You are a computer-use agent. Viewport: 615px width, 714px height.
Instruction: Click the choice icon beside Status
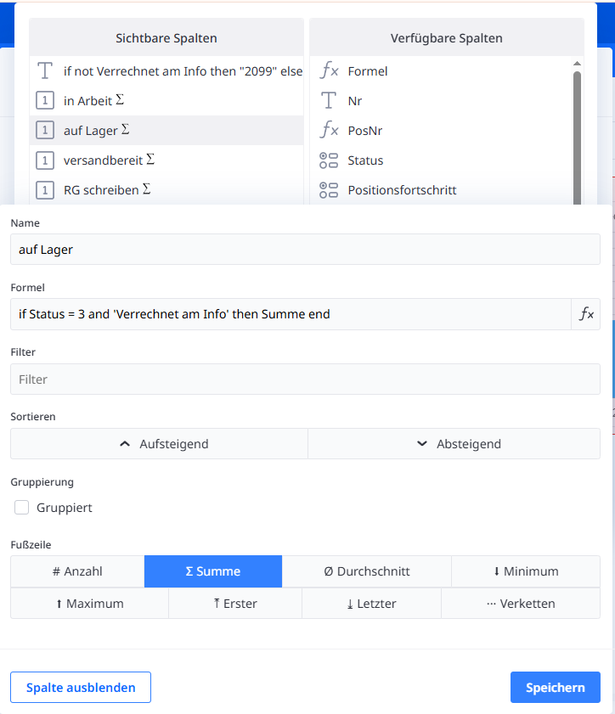tap(329, 160)
